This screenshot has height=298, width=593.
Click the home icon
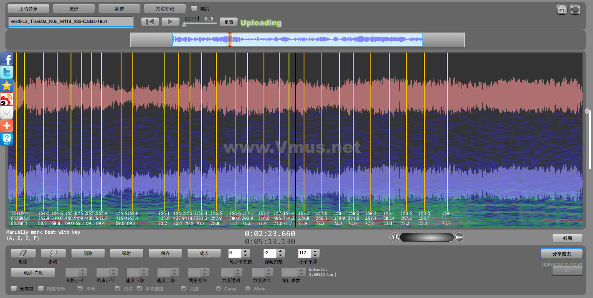tap(562, 9)
